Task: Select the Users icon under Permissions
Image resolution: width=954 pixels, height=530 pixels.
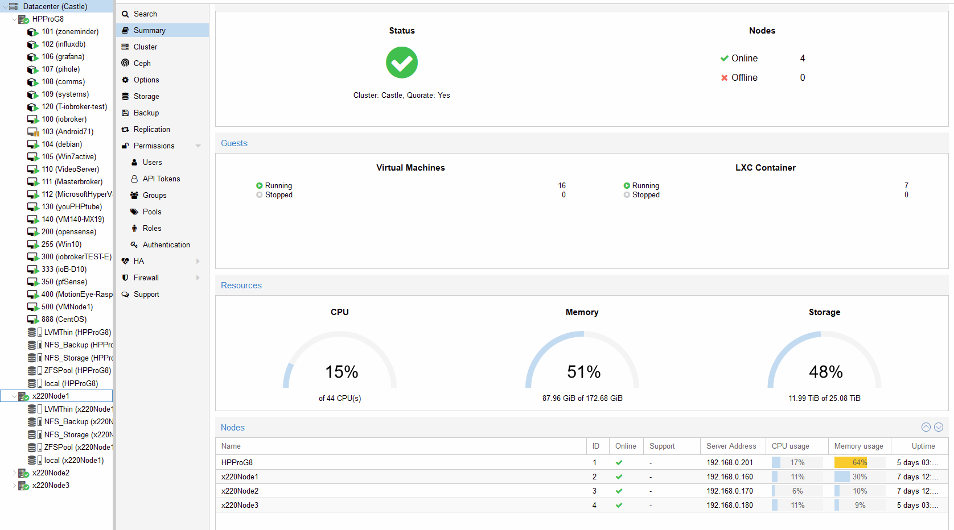Action: click(x=134, y=162)
